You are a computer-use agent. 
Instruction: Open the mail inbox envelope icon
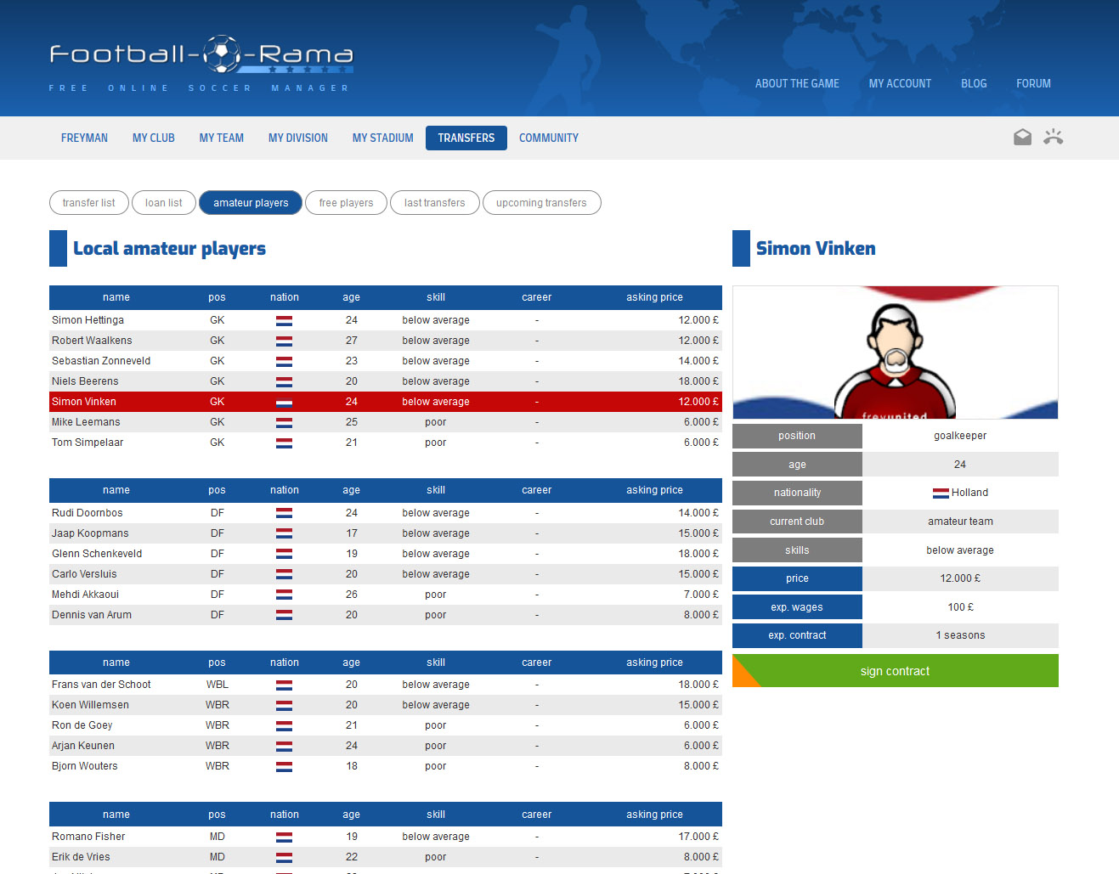tap(1022, 137)
